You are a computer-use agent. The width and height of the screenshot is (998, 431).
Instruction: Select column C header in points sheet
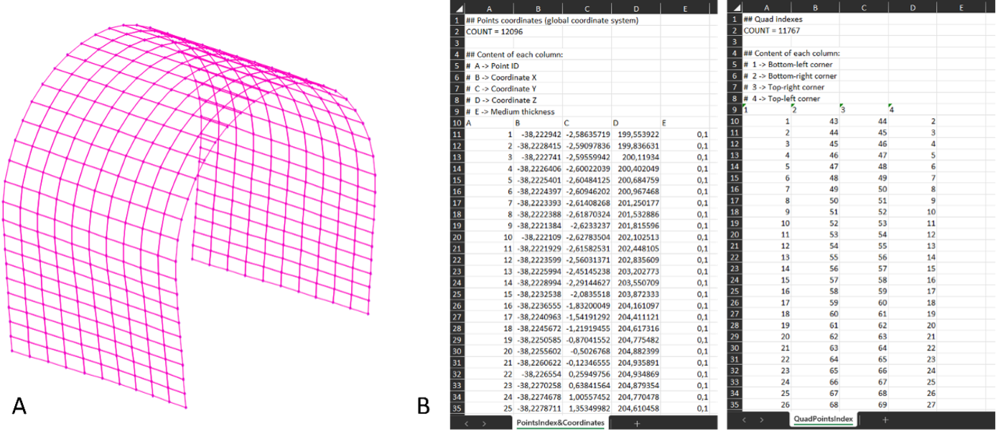click(x=587, y=7)
